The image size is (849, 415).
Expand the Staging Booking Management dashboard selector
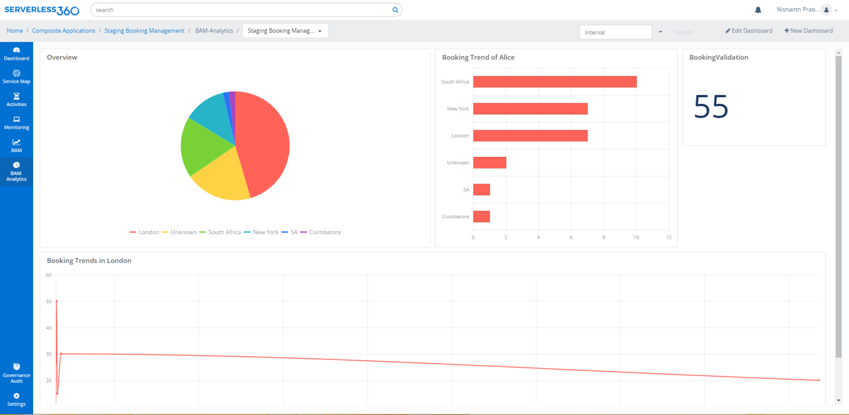pos(319,30)
